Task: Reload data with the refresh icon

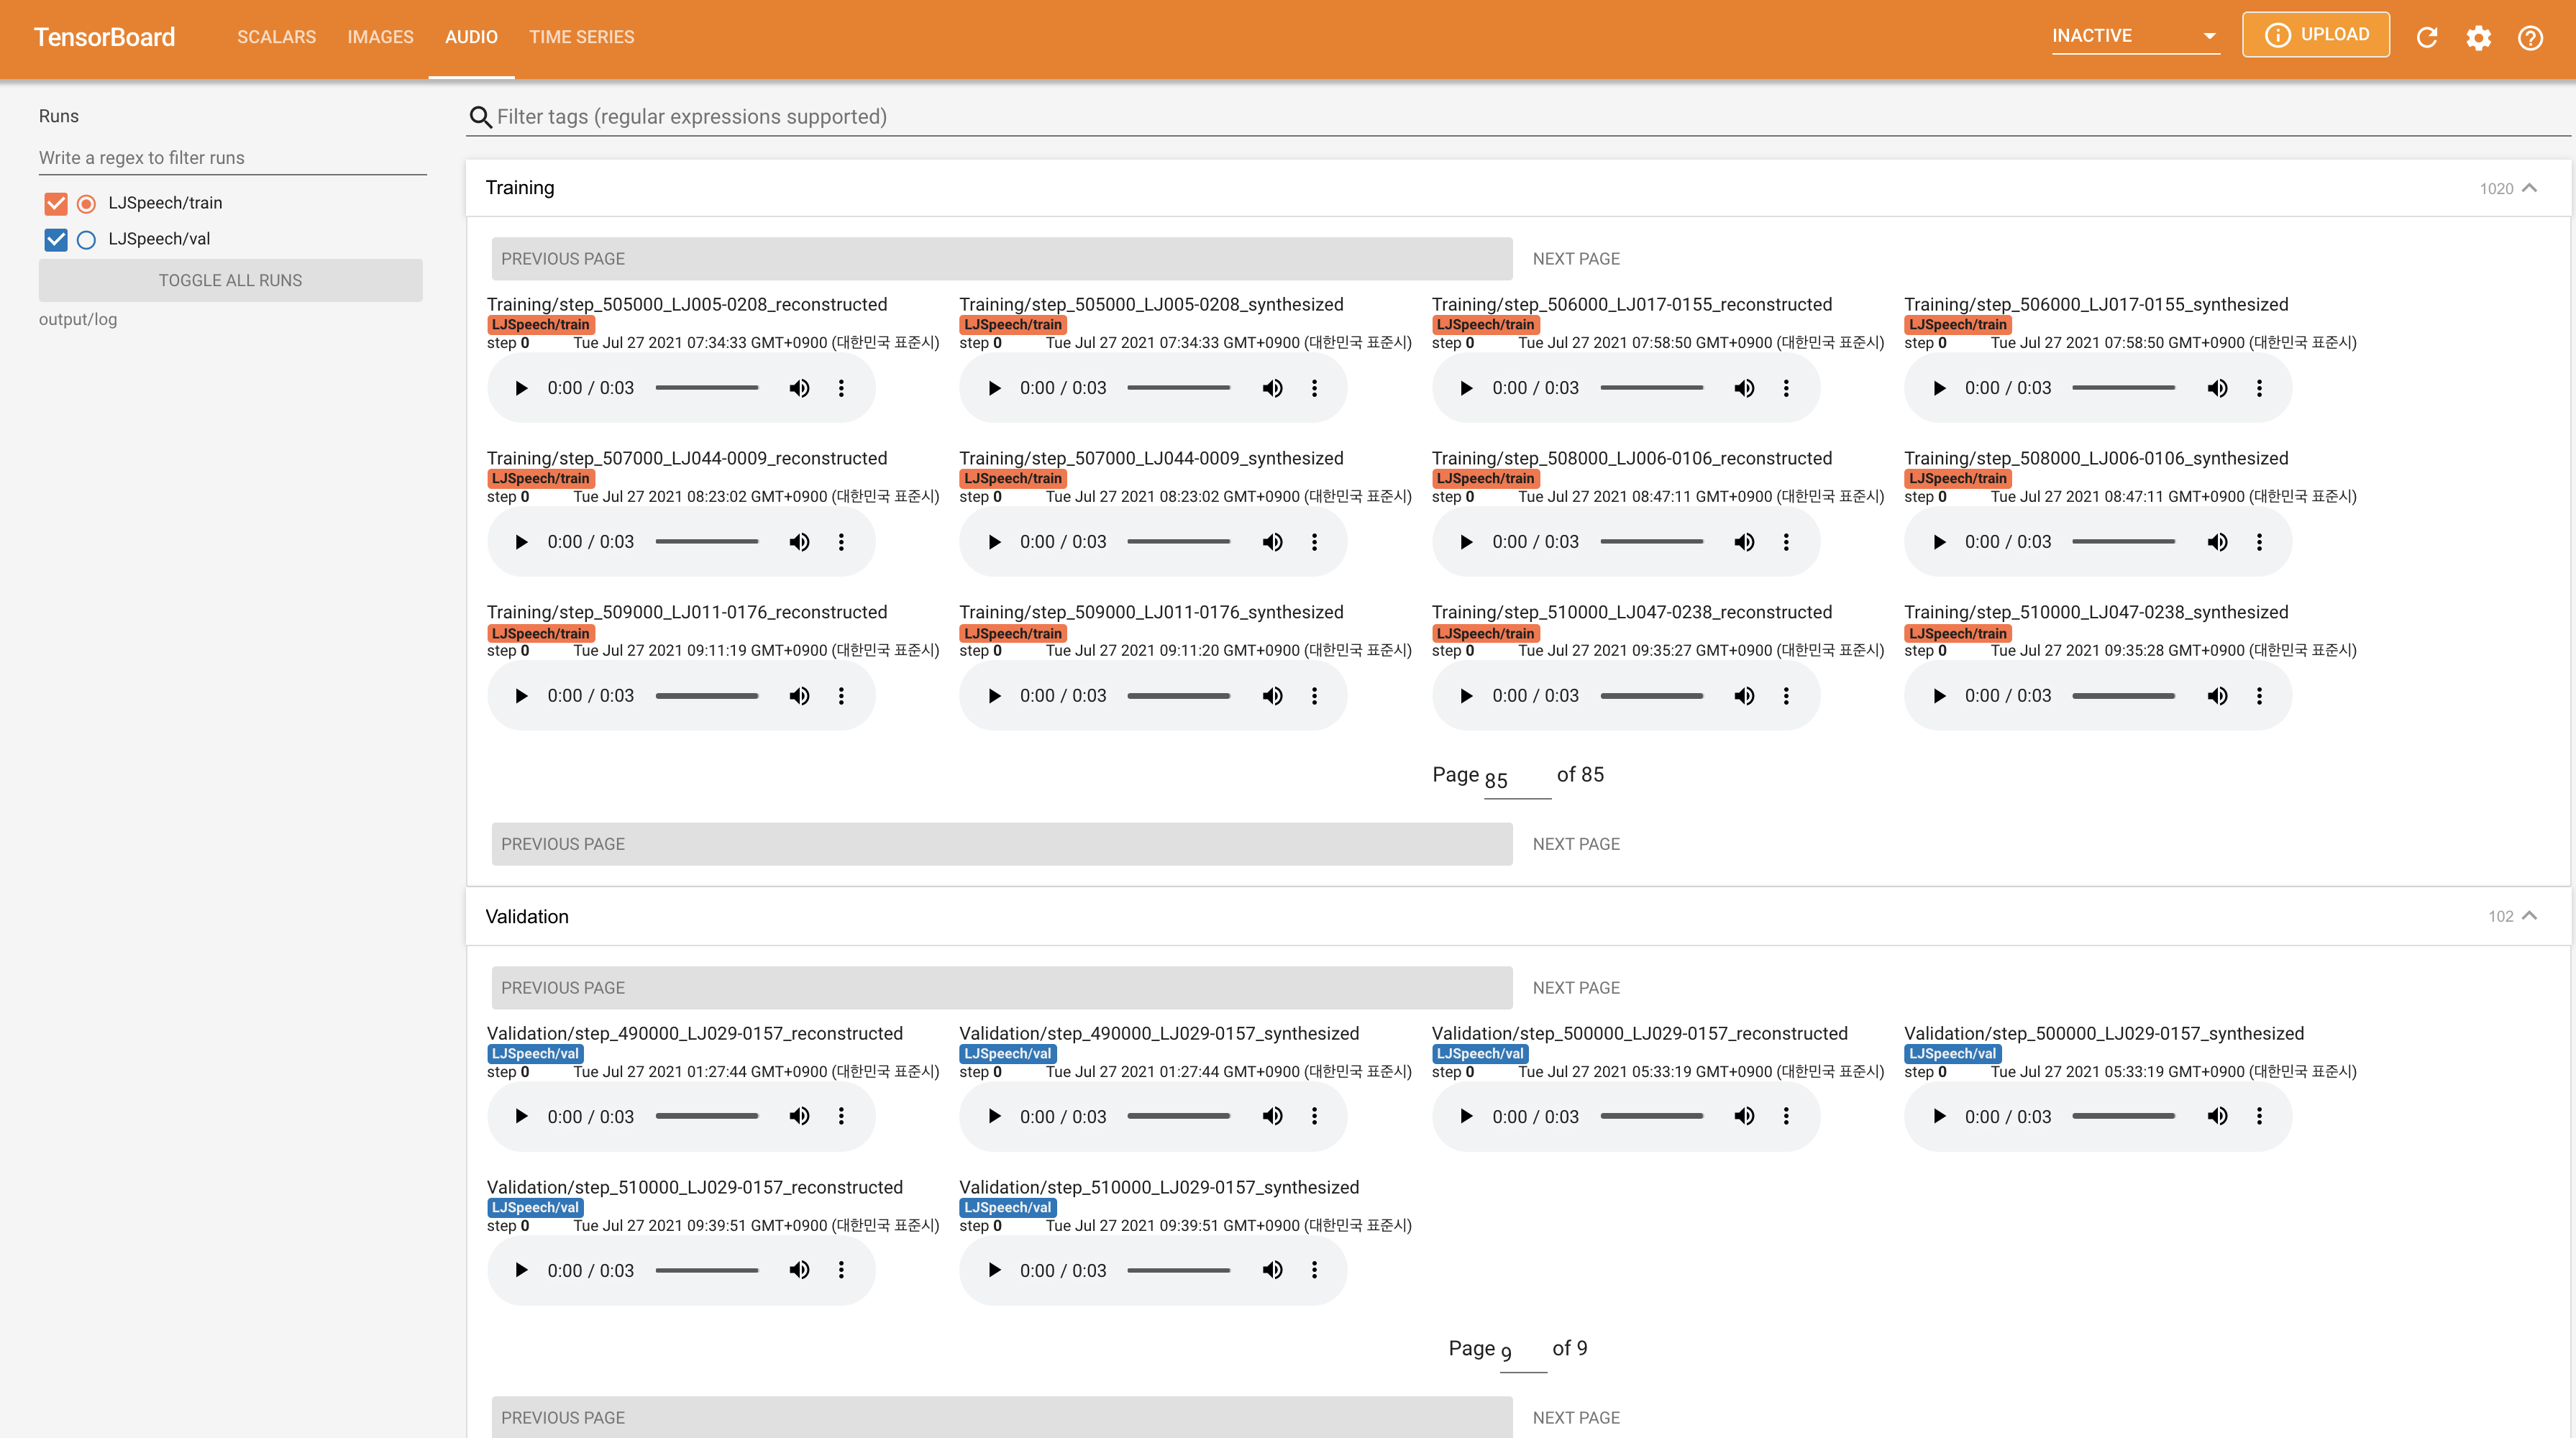Action: [x=2426, y=38]
